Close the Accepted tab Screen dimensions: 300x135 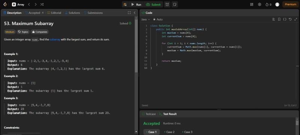(43, 13)
